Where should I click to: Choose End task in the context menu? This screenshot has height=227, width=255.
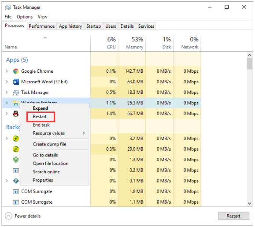pyautogui.click(x=41, y=125)
